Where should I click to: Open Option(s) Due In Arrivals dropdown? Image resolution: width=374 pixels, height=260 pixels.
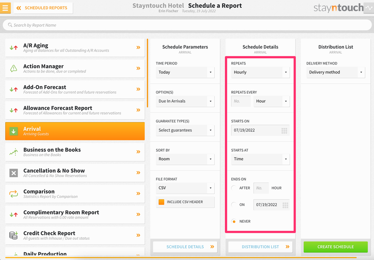pos(185,101)
